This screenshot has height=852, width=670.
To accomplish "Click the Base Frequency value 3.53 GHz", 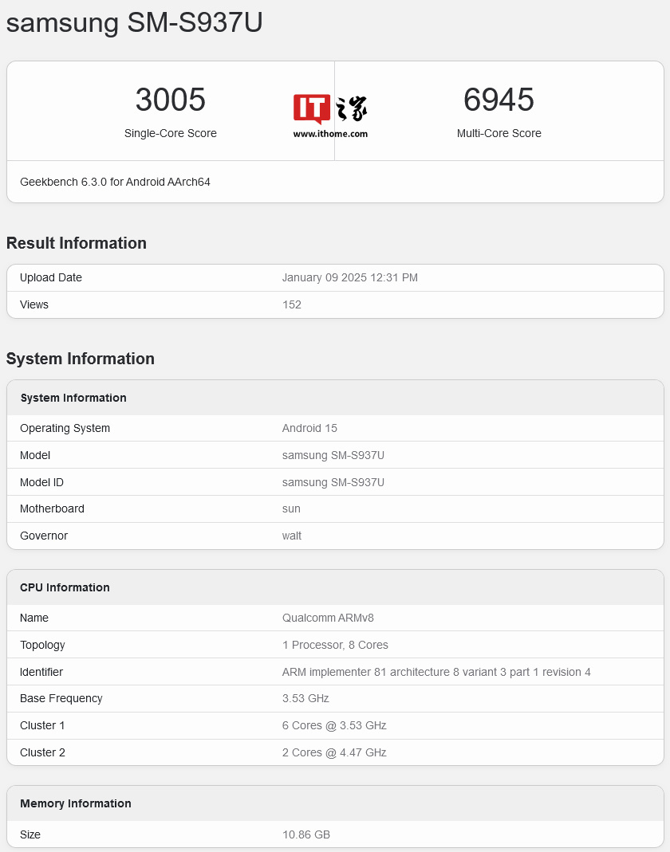I will (x=305, y=698).
